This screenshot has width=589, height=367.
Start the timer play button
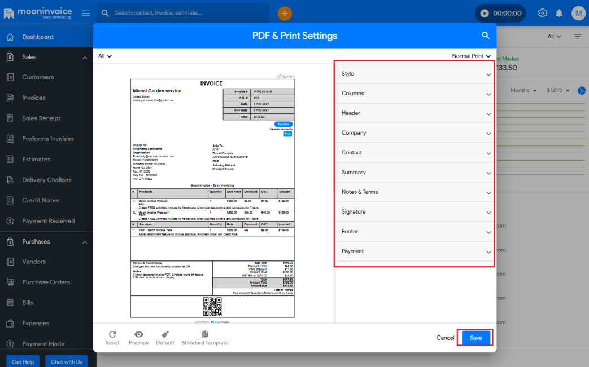click(x=485, y=13)
